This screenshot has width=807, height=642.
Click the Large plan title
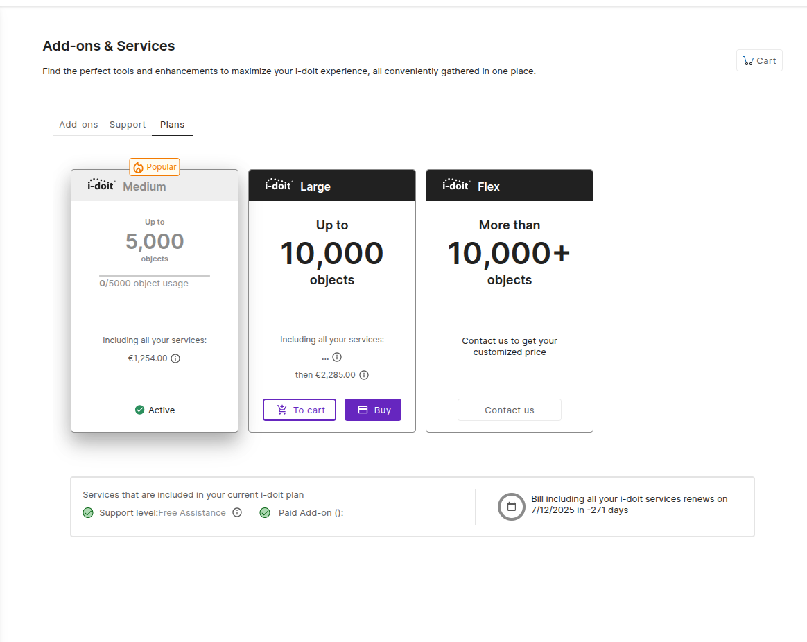tap(315, 186)
